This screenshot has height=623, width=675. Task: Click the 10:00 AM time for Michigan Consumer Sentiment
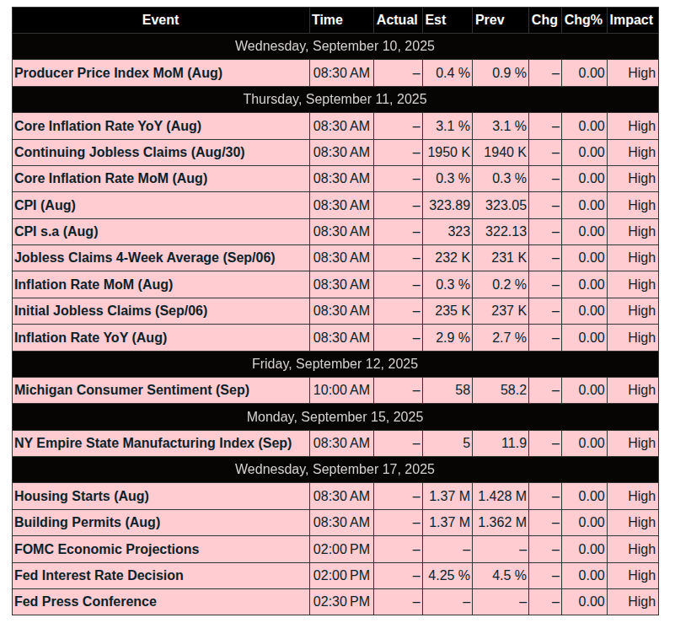point(341,389)
